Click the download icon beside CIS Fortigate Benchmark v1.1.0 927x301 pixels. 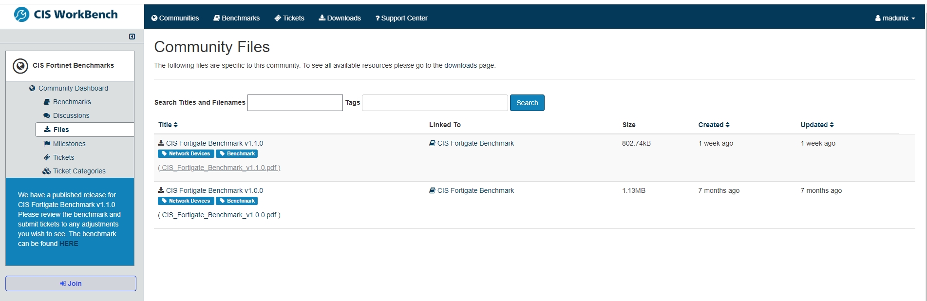[161, 143]
